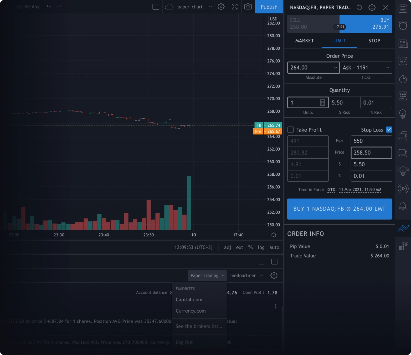411x355 pixels.
Task: Switch to the STOP order tab
Action: tap(374, 41)
